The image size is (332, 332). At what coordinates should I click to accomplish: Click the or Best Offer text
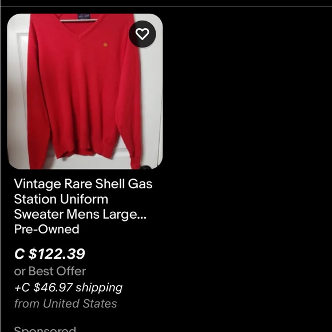pos(50,271)
